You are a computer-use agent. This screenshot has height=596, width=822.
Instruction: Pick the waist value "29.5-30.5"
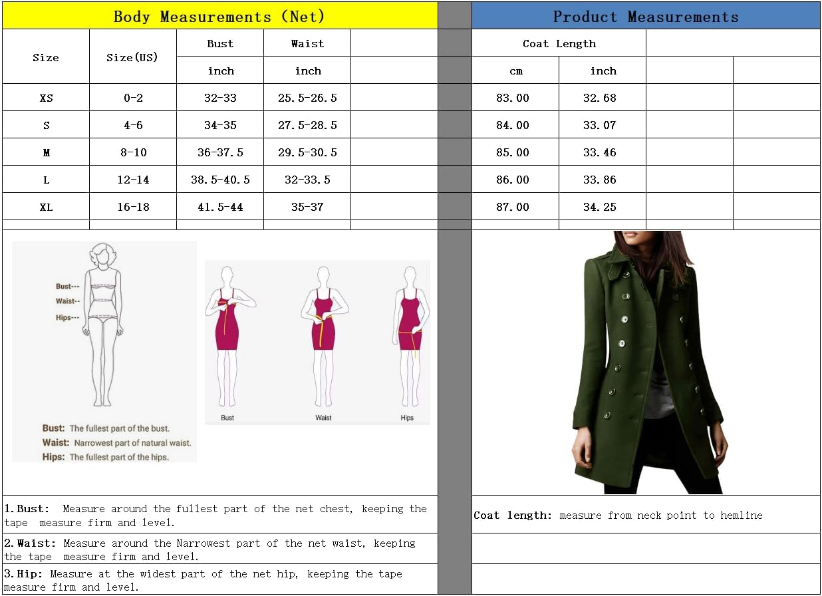(307, 152)
